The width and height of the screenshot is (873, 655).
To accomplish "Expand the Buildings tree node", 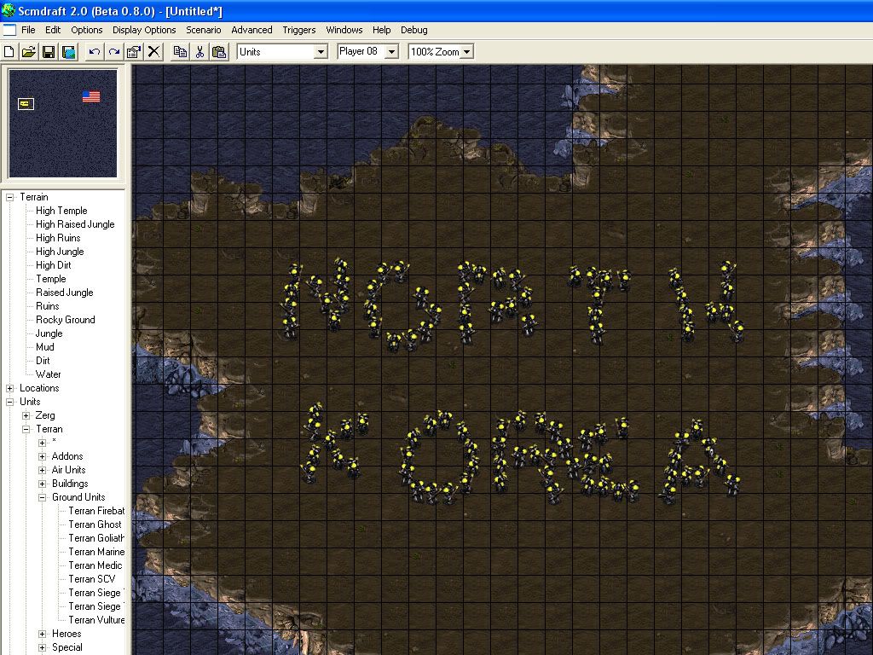I will [42, 484].
